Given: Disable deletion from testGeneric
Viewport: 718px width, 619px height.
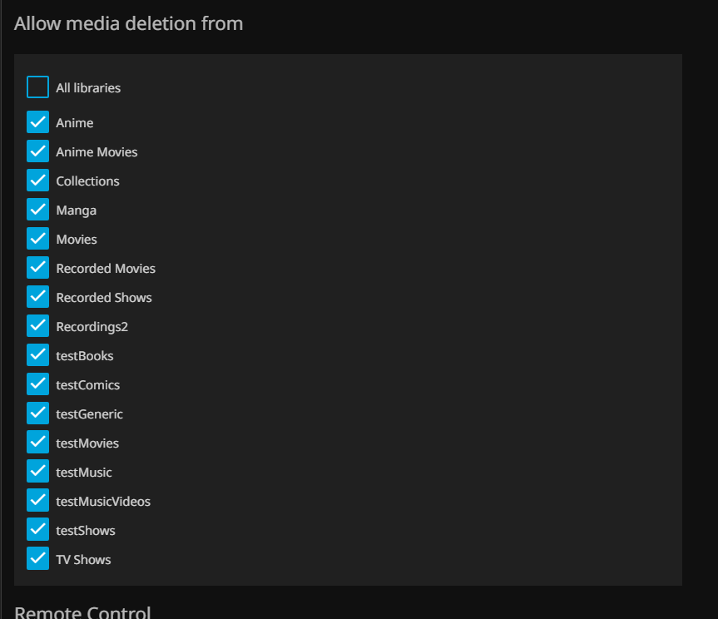Looking at the screenshot, I should (37, 413).
